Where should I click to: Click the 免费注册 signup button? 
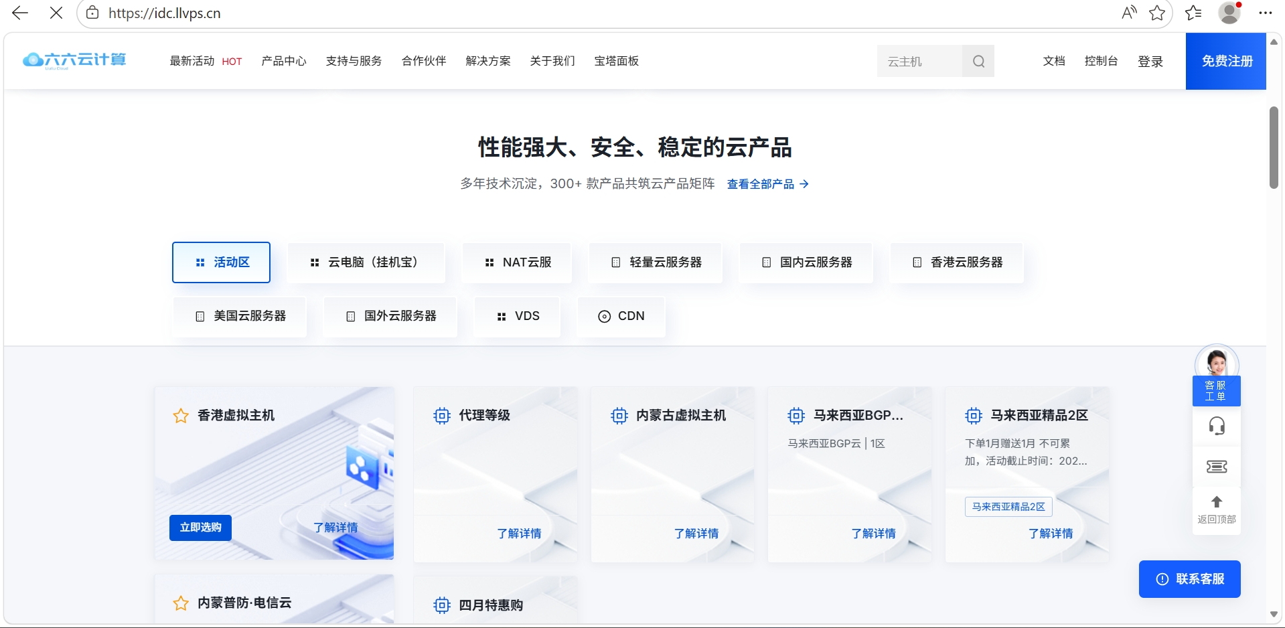[x=1225, y=61]
